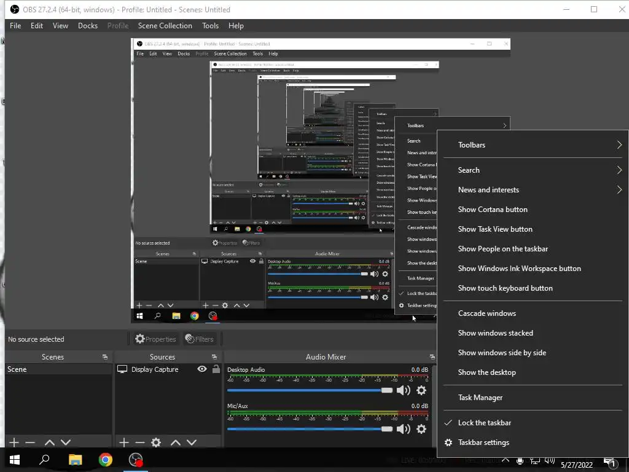
Task: Choose Show windows stacked
Action: (534, 333)
